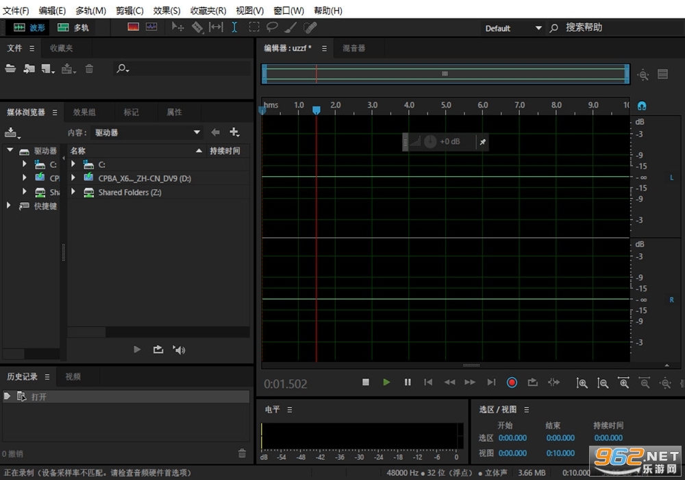Image resolution: width=685 pixels, height=480 pixels.
Task: Open the 窗口(W) menu
Action: (x=289, y=10)
